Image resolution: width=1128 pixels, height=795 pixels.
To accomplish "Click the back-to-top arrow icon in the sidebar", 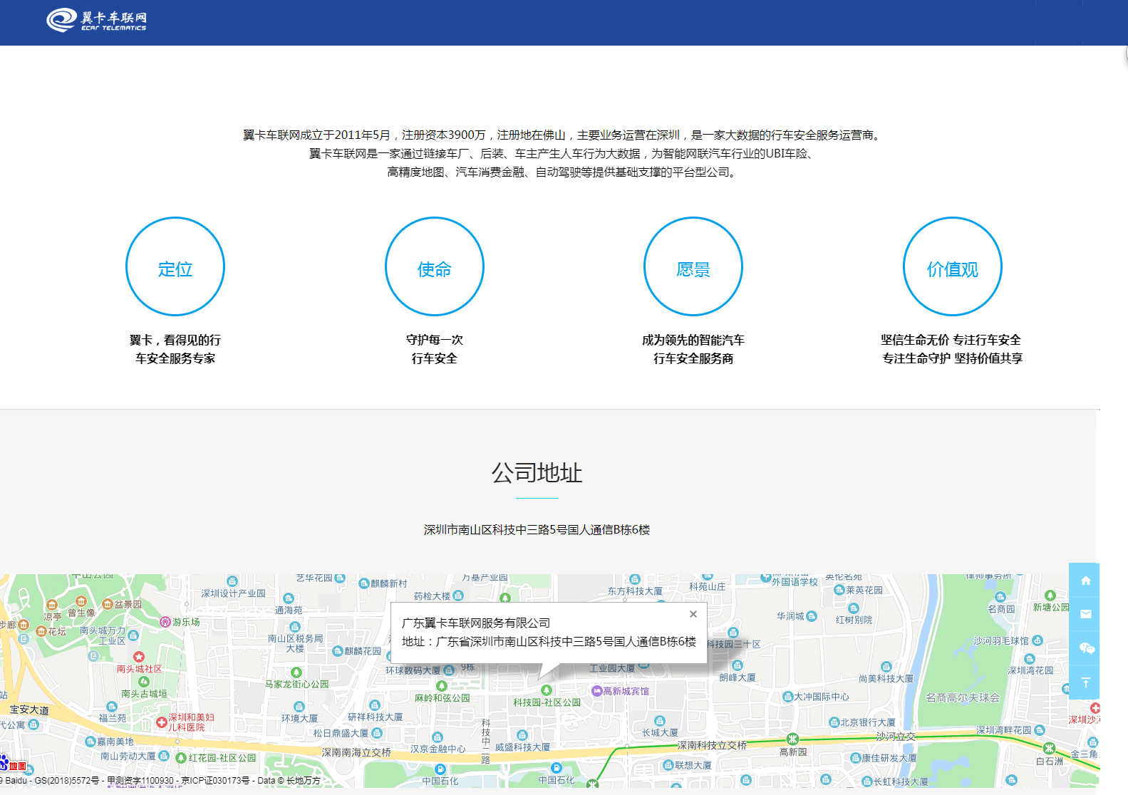I will (x=1085, y=682).
